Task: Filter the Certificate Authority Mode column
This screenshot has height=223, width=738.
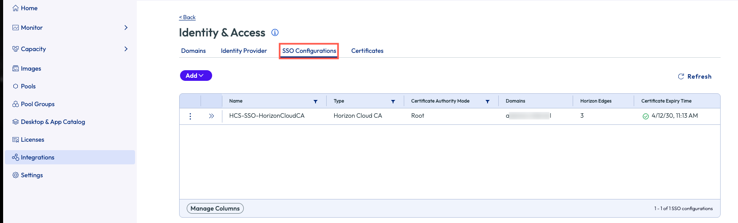Action: 488,101
